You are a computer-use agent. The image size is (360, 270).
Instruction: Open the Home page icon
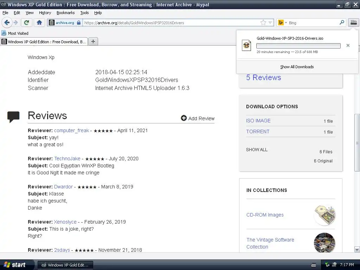(x=39, y=22)
